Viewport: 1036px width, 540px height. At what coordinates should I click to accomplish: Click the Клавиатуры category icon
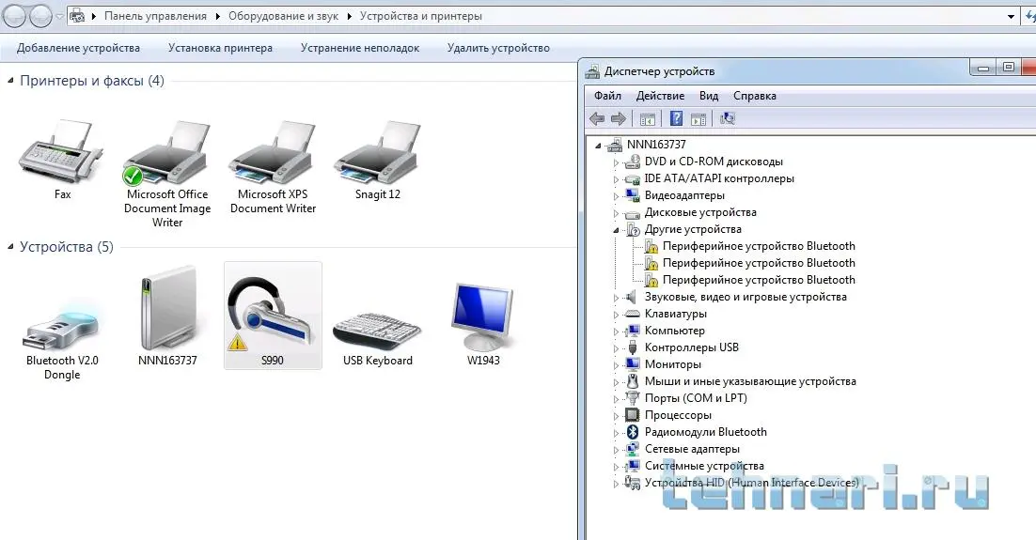(633, 314)
